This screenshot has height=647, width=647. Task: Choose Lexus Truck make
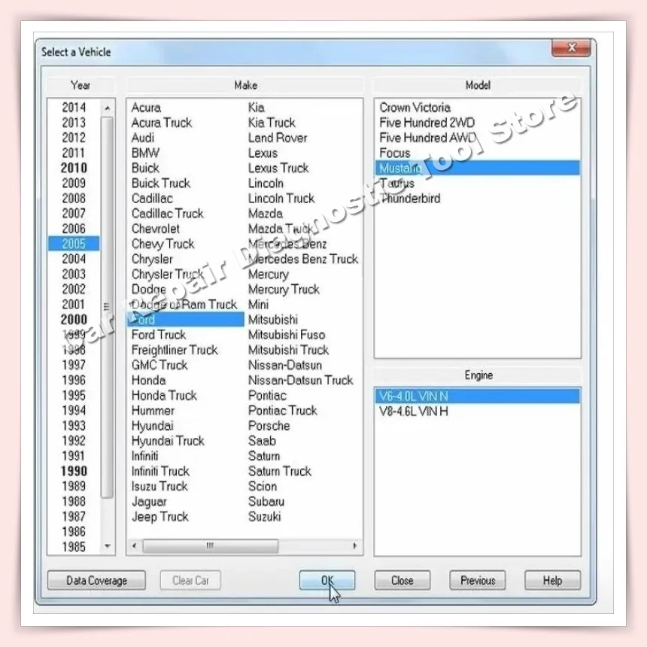tap(278, 168)
